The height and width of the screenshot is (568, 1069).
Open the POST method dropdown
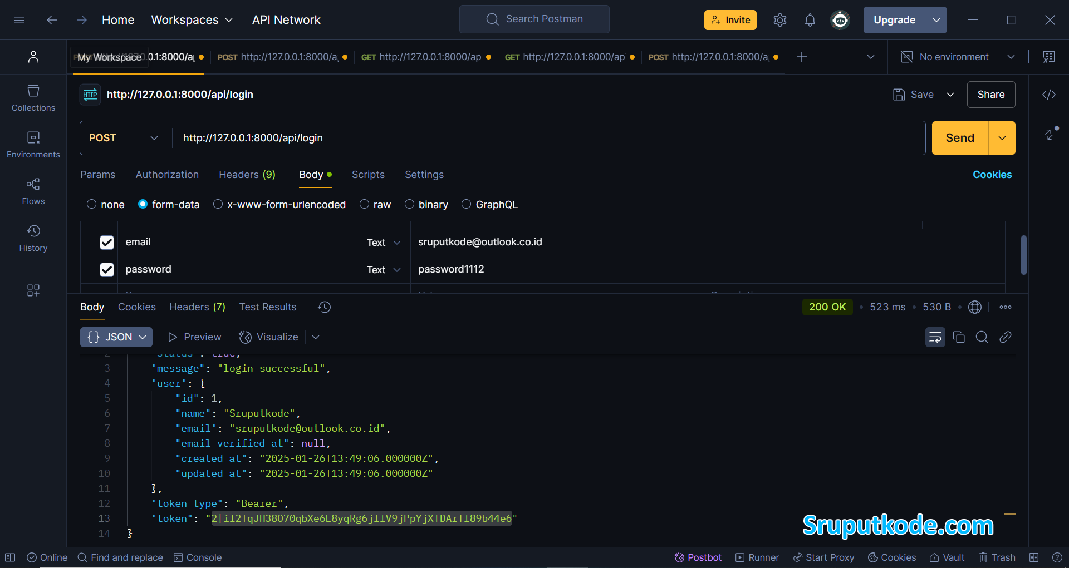pos(124,138)
